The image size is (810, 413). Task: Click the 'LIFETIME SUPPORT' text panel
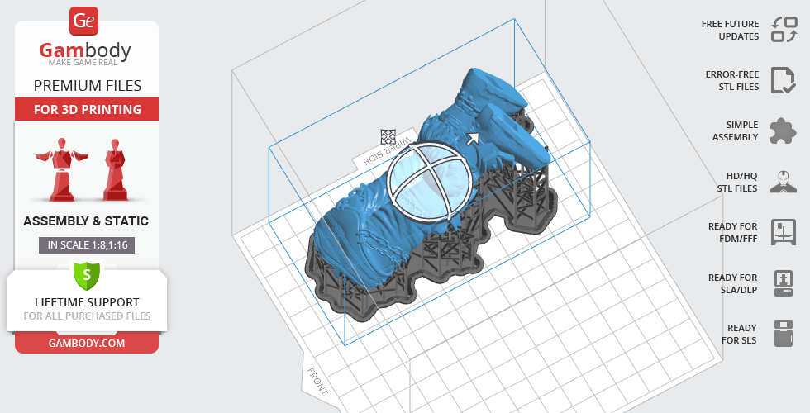[x=86, y=302]
